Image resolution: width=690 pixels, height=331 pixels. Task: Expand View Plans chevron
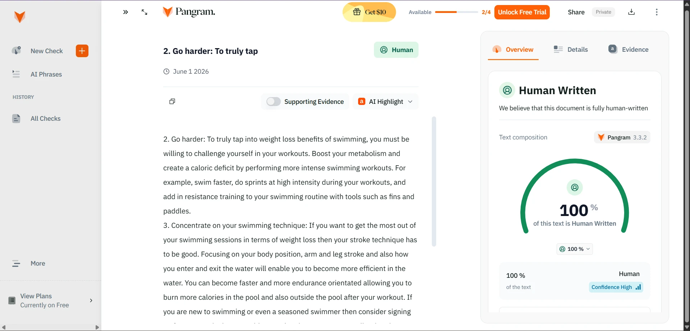(91, 300)
